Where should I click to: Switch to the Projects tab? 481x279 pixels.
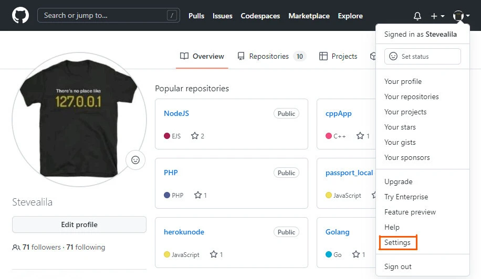pos(338,56)
